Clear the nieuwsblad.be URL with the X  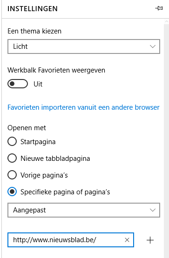127,240
